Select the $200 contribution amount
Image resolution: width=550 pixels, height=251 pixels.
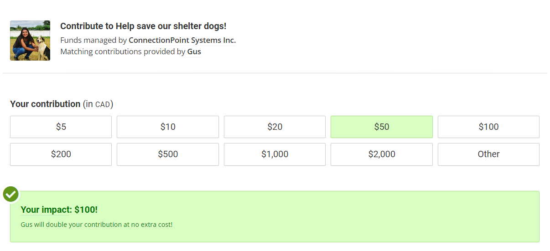pyautogui.click(x=61, y=154)
